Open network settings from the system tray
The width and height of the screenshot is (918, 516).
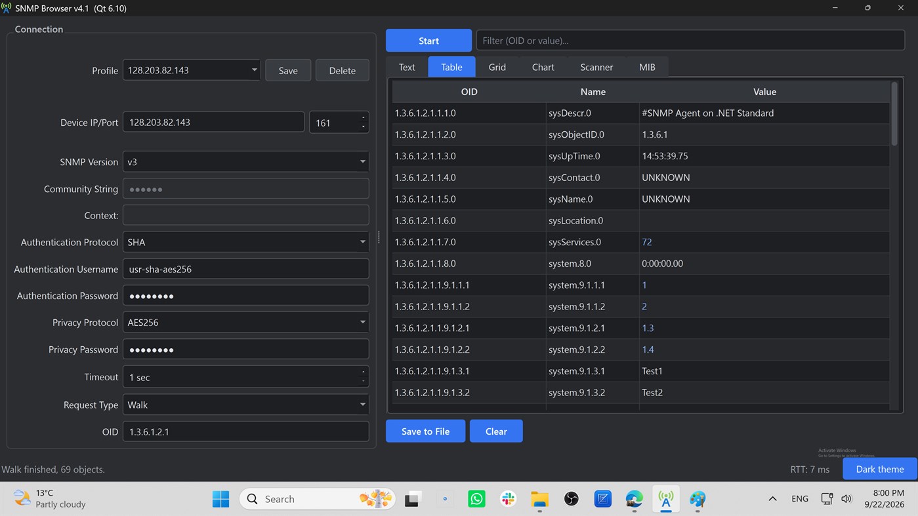point(827,499)
